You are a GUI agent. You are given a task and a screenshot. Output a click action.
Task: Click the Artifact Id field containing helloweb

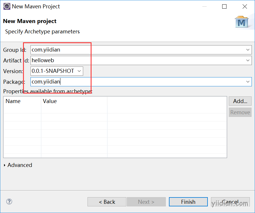pos(141,60)
